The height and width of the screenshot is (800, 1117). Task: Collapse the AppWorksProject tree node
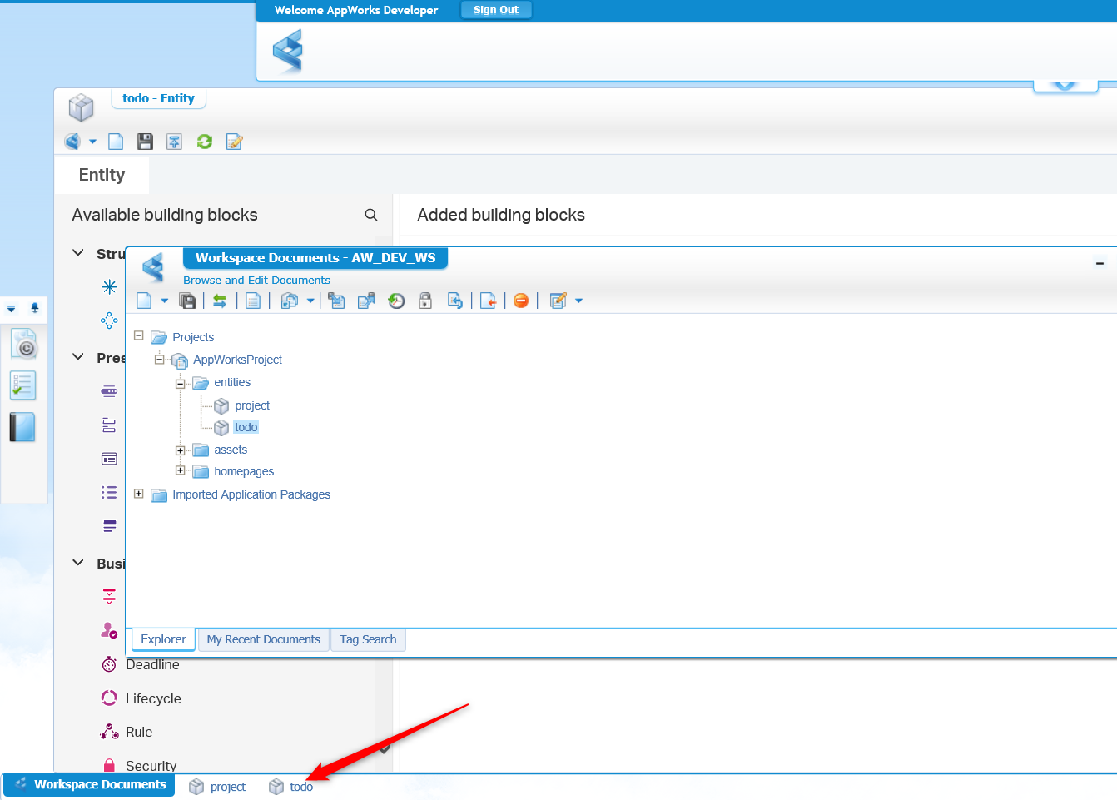coord(160,359)
